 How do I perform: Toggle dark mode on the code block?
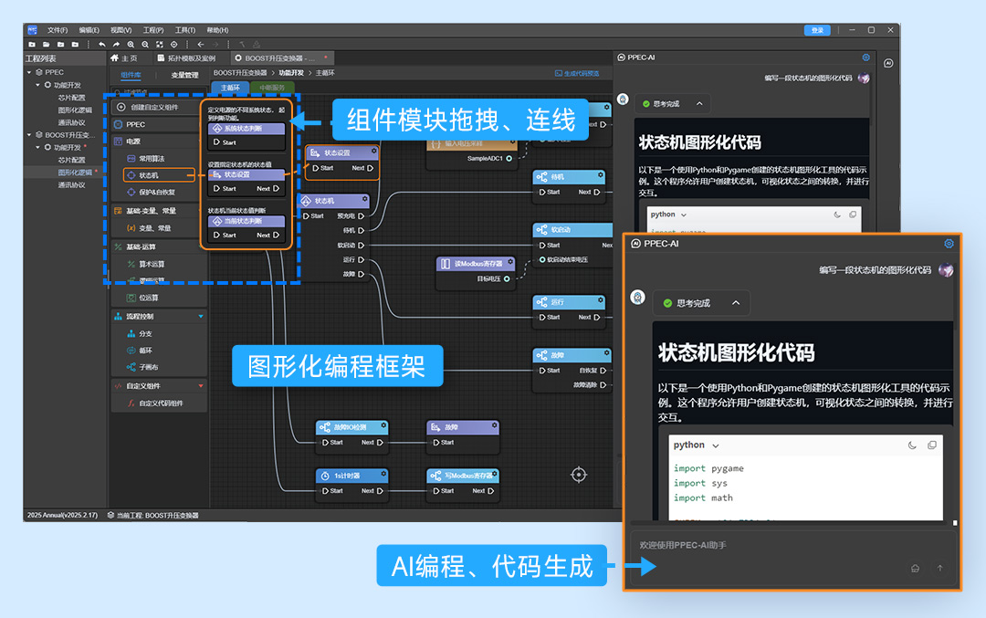(x=912, y=445)
